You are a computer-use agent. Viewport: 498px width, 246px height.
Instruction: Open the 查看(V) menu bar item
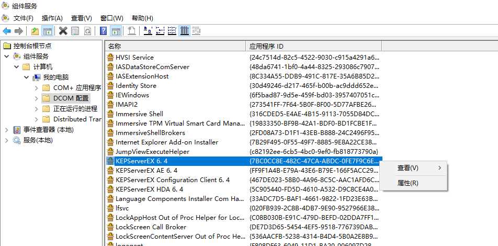[81, 18]
